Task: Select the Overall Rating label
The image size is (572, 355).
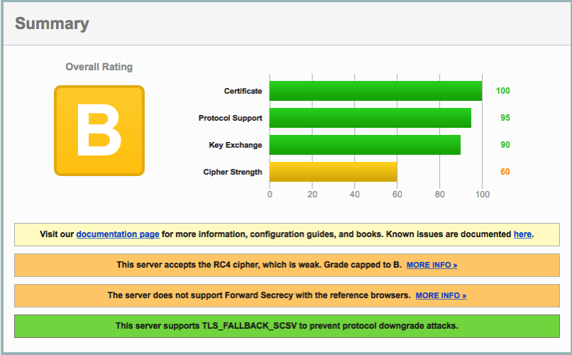Action: coord(99,67)
